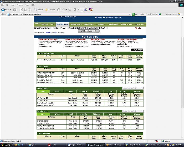
Task: Expand the Mail button dropdown arrow
Action: point(67,10)
